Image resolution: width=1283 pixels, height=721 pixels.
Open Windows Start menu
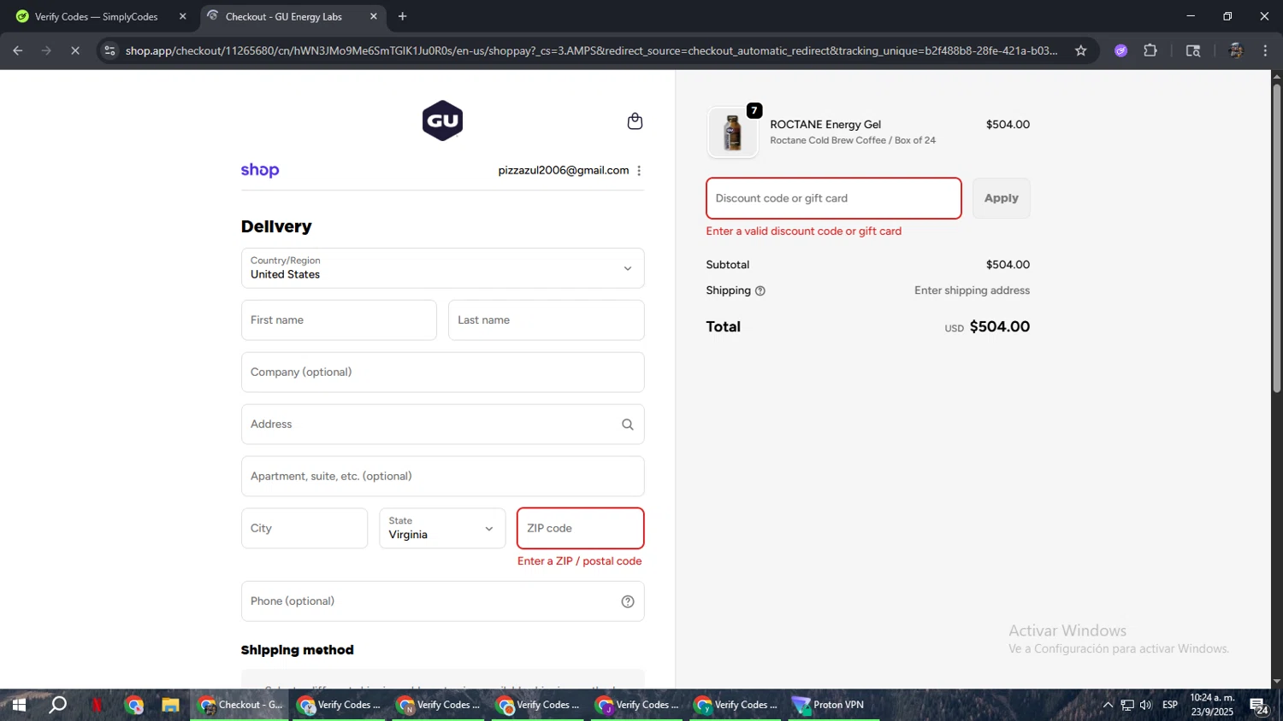(x=19, y=705)
